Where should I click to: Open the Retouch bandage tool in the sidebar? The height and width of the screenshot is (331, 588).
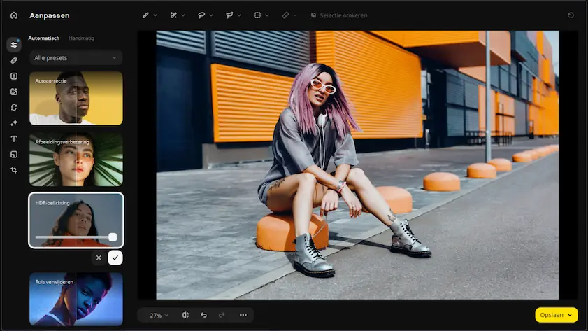pyautogui.click(x=14, y=61)
